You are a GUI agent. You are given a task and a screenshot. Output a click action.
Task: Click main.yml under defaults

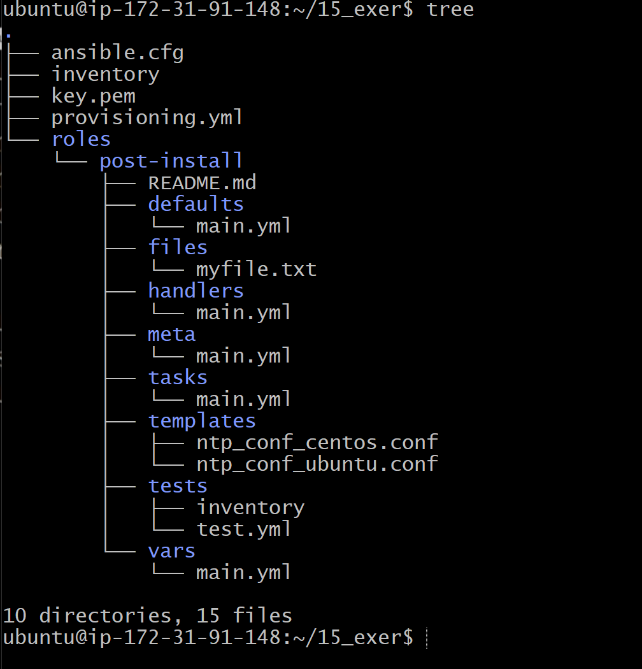click(x=243, y=226)
